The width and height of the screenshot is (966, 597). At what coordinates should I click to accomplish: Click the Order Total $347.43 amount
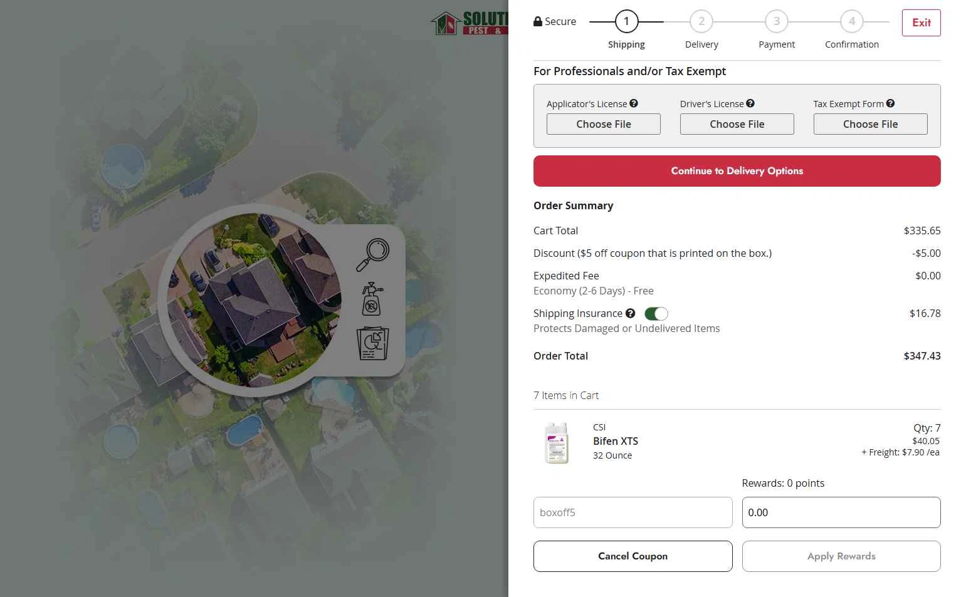pyautogui.click(x=922, y=356)
